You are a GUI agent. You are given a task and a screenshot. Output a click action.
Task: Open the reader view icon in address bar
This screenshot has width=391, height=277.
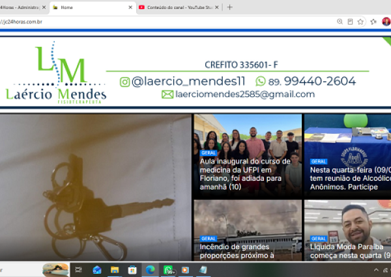coord(350,21)
